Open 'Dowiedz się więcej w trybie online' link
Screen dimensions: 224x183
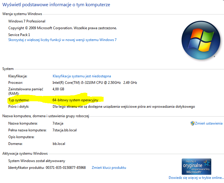[x=196, y=178]
